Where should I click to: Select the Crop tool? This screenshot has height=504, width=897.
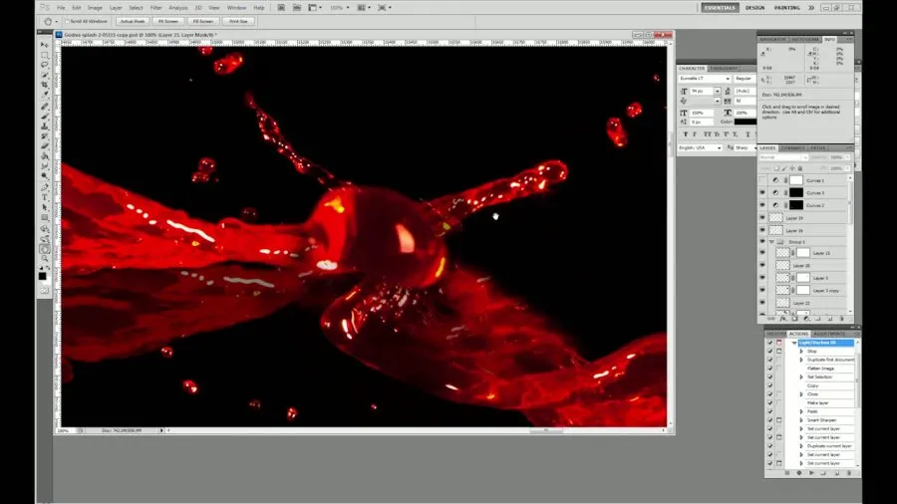click(x=45, y=86)
